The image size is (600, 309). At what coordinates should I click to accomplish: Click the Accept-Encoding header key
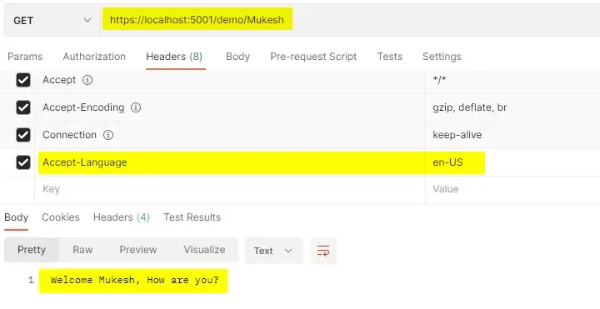83,107
